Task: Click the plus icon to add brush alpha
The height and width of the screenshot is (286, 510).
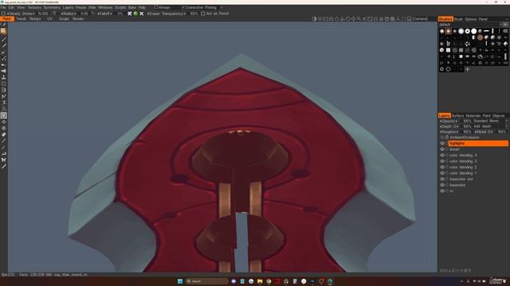Action: 468,69
